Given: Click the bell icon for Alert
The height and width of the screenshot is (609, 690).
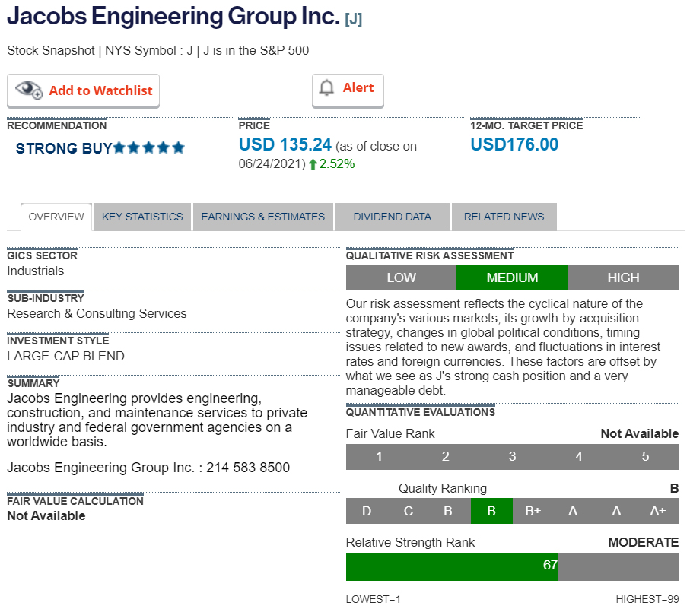Looking at the screenshot, I should point(327,88).
